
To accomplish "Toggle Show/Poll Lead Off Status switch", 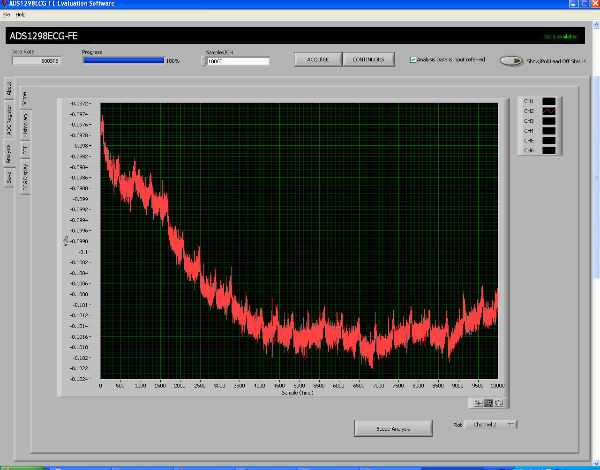I will tap(511, 61).
